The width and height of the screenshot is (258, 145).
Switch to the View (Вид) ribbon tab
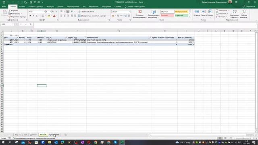tap(84, 6)
